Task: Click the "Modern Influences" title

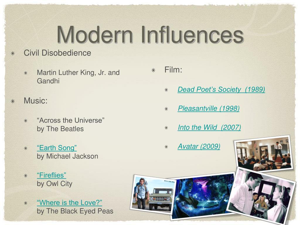Action: (x=150, y=35)
